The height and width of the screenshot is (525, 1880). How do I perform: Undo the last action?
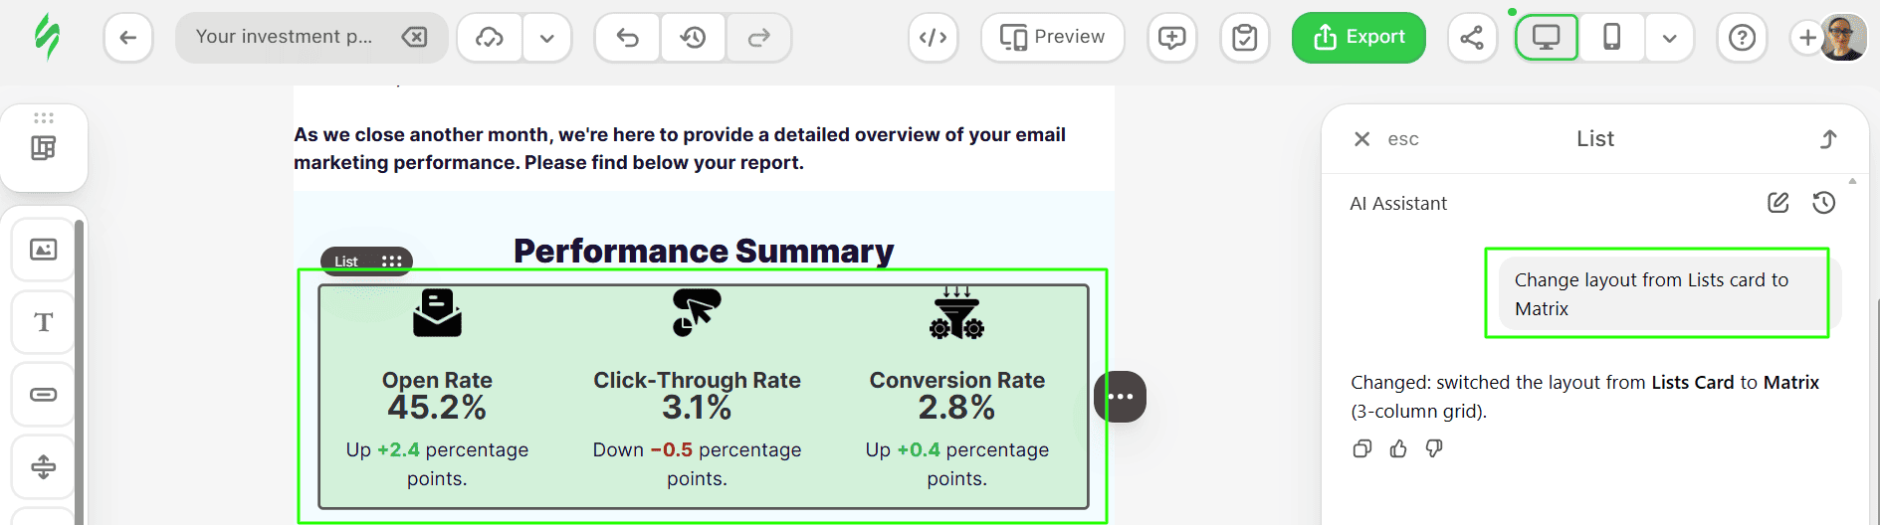click(627, 38)
